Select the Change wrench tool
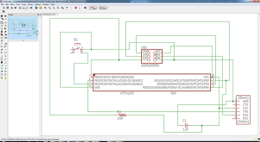Viewport: 260px width, 142px height. click(6, 32)
